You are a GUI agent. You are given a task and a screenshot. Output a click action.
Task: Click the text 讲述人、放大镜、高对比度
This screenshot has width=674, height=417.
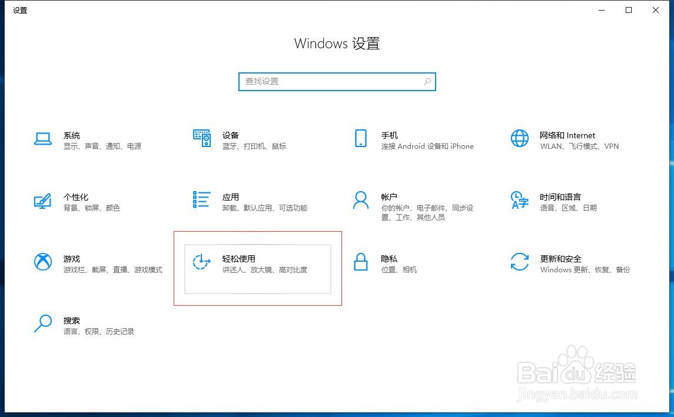(x=265, y=270)
